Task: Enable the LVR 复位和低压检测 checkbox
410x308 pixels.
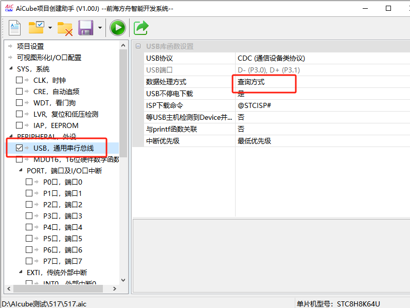Action: (x=19, y=114)
